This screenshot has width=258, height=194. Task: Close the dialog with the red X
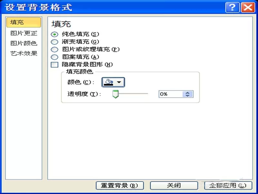248,7
